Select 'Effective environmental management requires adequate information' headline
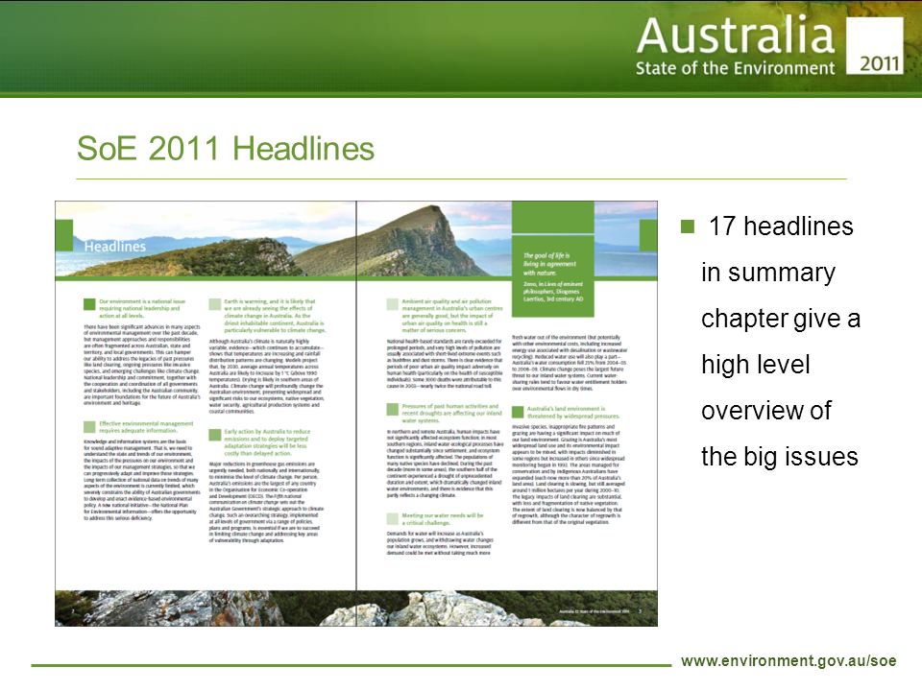This screenshot has width=922, height=691. (146, 426)
